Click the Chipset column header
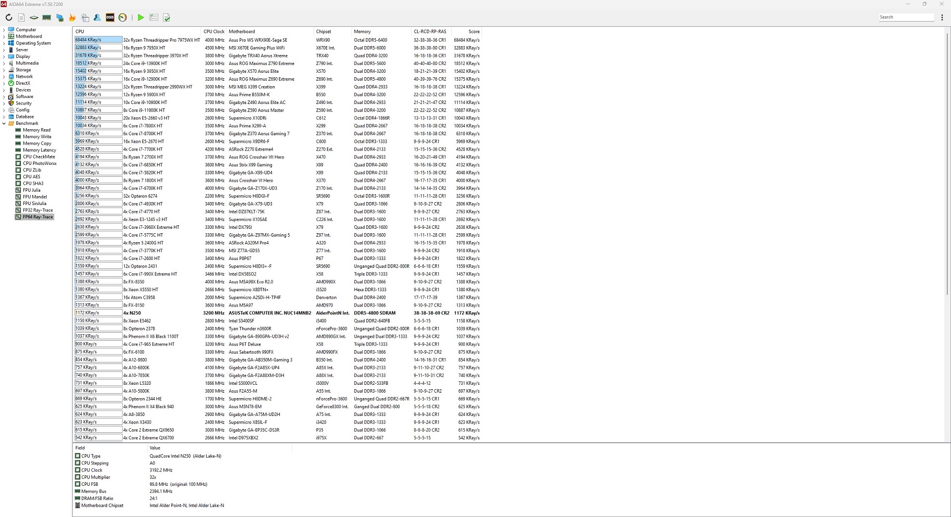Image resolution: width=951 pixels, height=517 pixels. pos(333,31)
